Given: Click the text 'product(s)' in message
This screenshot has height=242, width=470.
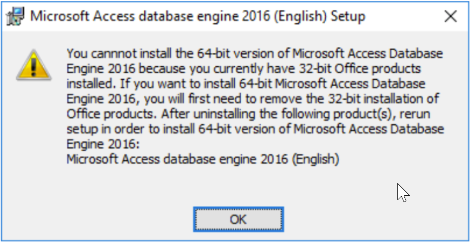Looking at the screenshot, I should pyautogui.click(x=364, y=114).
